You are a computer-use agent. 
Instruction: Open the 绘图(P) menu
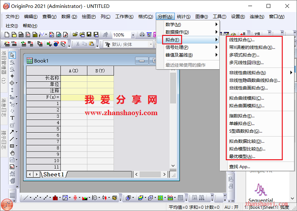pyautogui.click(x=89, y=17)
